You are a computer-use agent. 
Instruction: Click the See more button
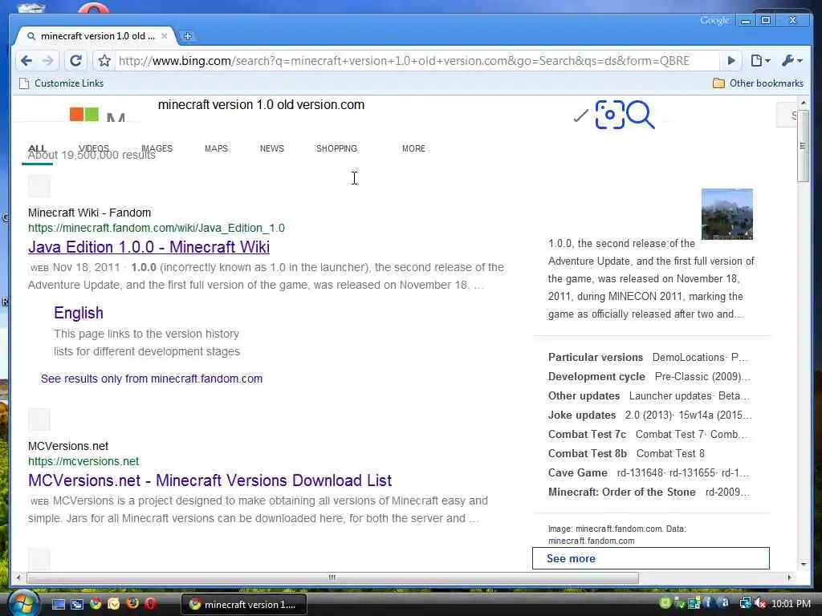tap(650, 558)
